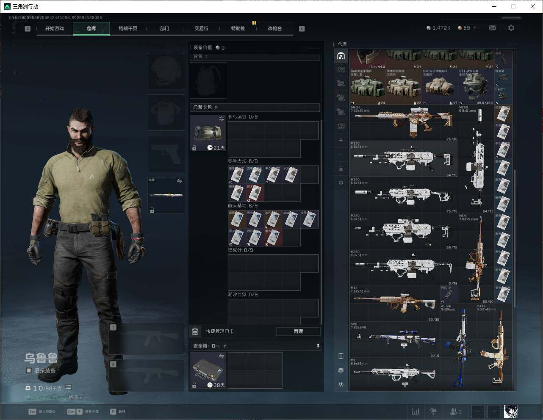Click the warehouse vertical scrollbar
Screen dimensions: 543x420
515,238
